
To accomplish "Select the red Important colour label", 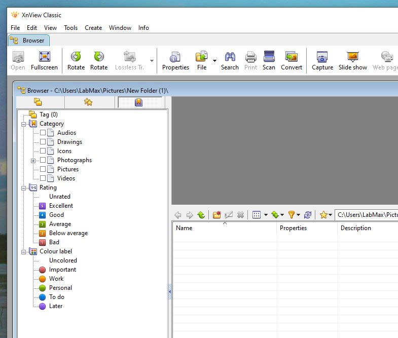I will (x=57, y=270).
